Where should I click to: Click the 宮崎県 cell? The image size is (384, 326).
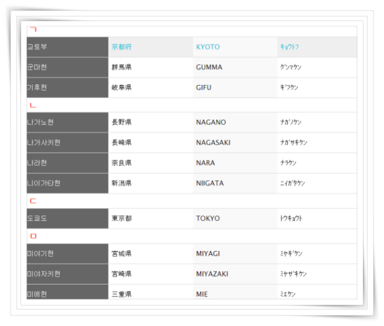151,274
